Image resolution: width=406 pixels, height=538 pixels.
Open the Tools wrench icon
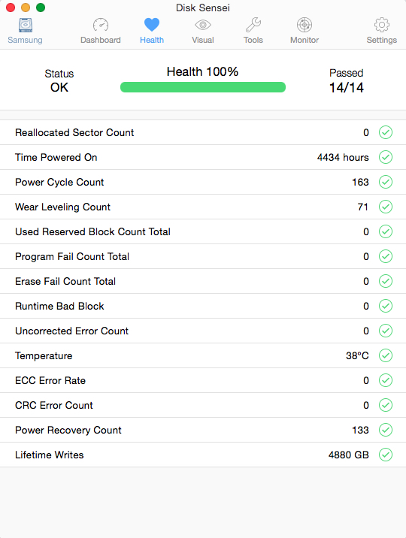click(253, 25)
